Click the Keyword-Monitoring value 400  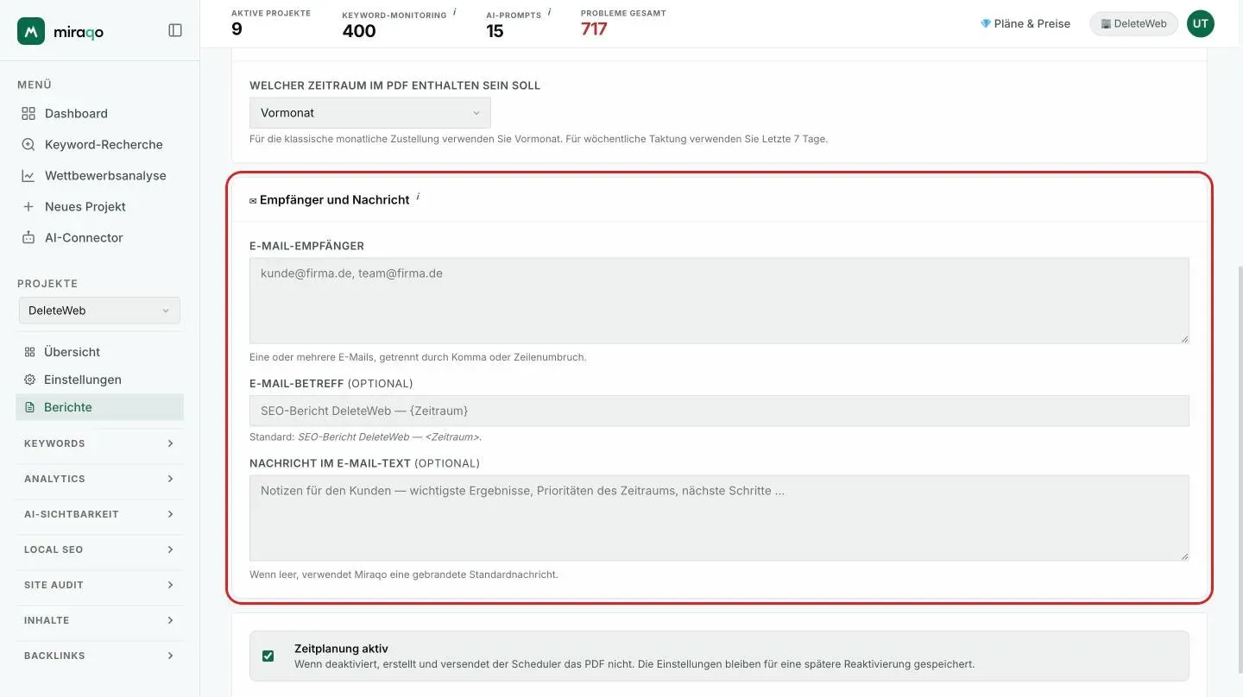pos(358,31)
